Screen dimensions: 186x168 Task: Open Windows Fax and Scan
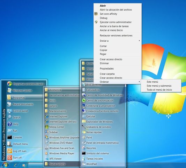[x=62, y=148]
